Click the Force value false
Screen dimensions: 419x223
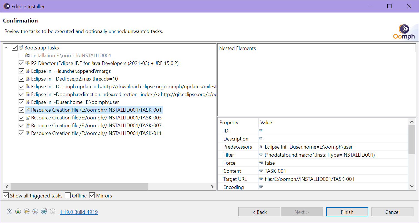tap(270, 163)
